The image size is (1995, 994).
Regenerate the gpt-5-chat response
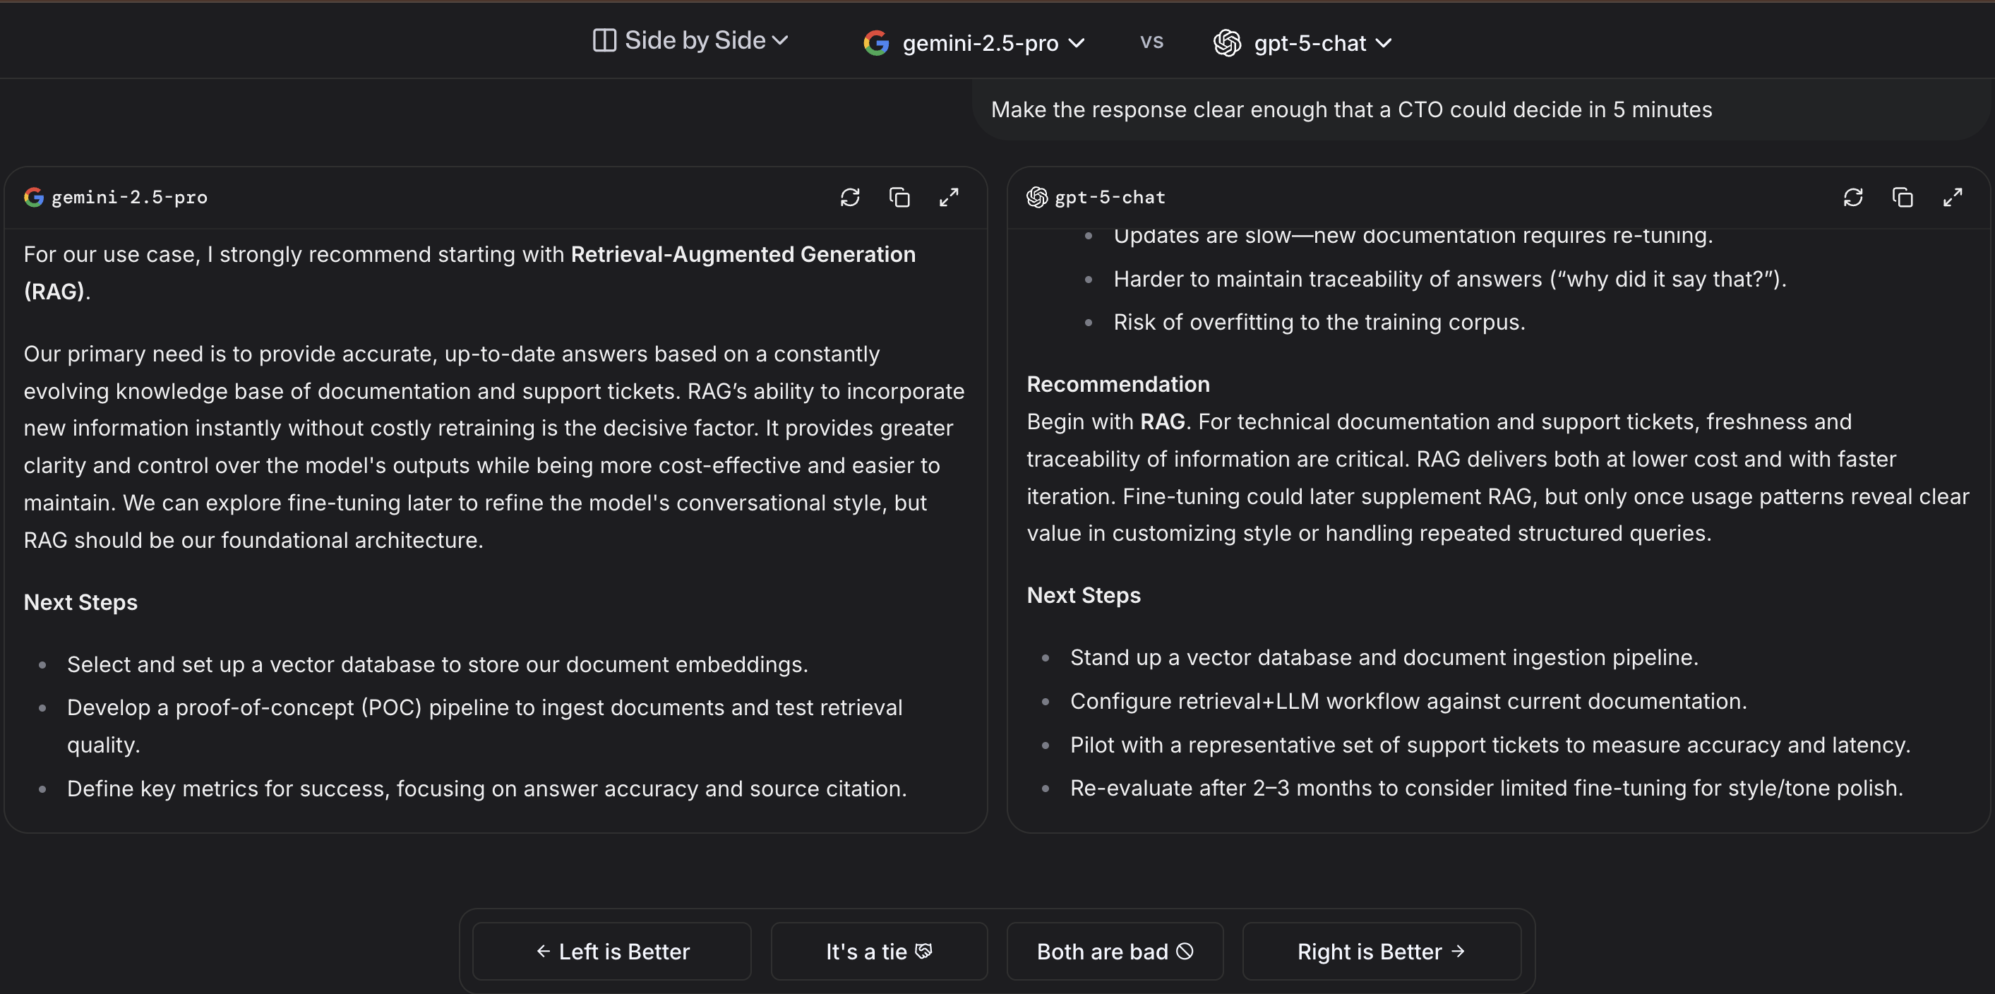(1852, 198)
